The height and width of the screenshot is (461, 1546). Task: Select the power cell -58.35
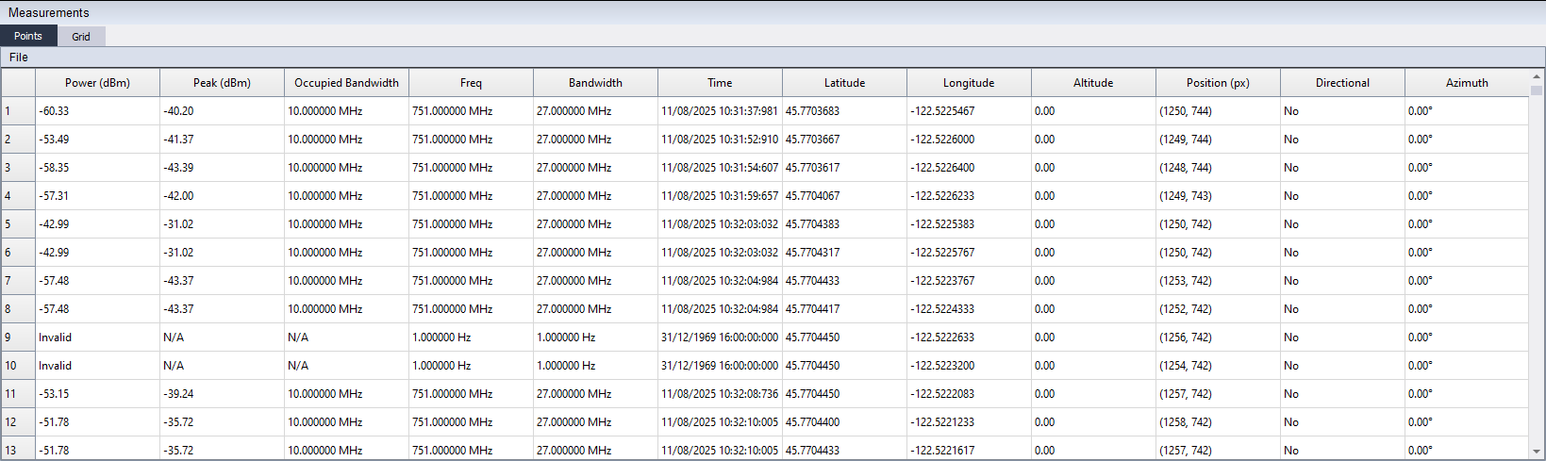tap(98, 168)
